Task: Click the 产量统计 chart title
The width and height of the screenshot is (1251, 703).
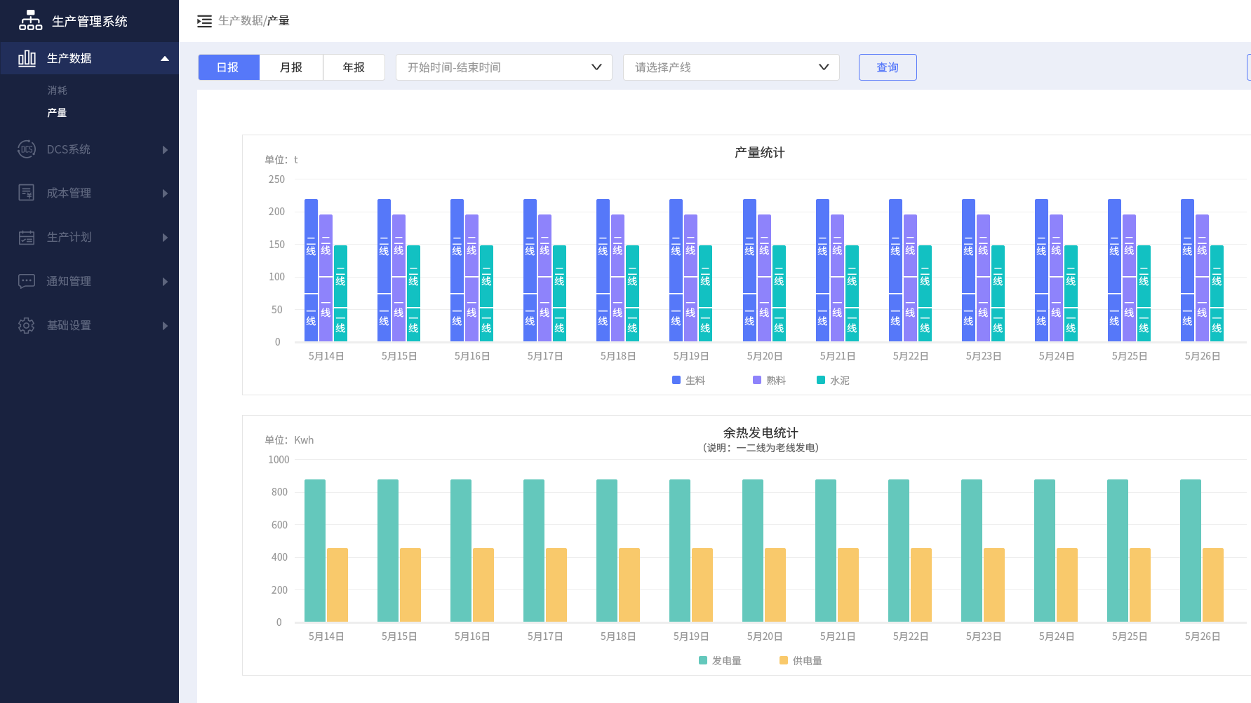Action: point(760,153)
